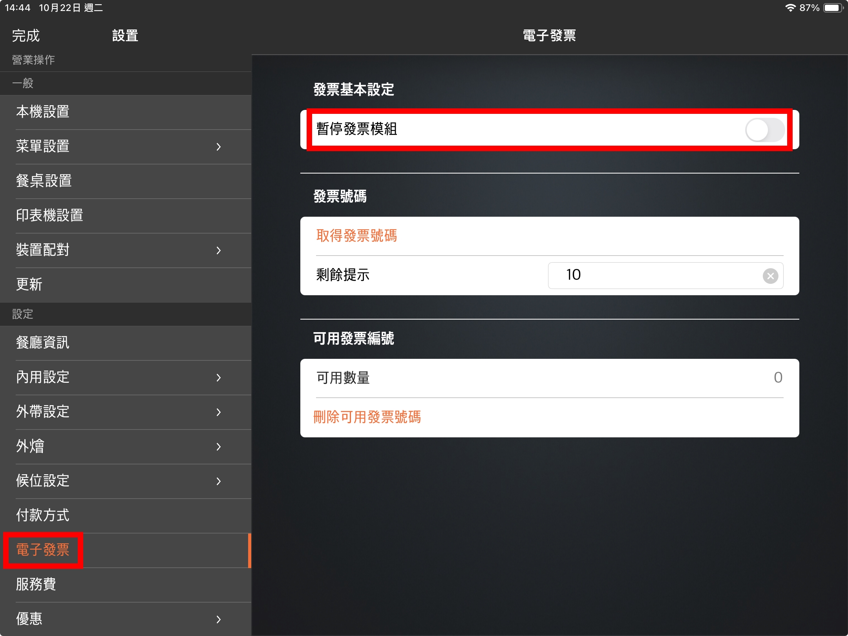Select 更新 in the sidebar

[126, 285]
